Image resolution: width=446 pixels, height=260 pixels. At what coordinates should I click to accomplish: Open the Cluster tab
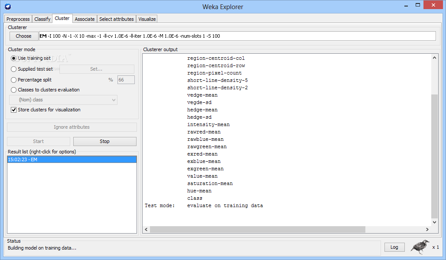tap(62, 18)
